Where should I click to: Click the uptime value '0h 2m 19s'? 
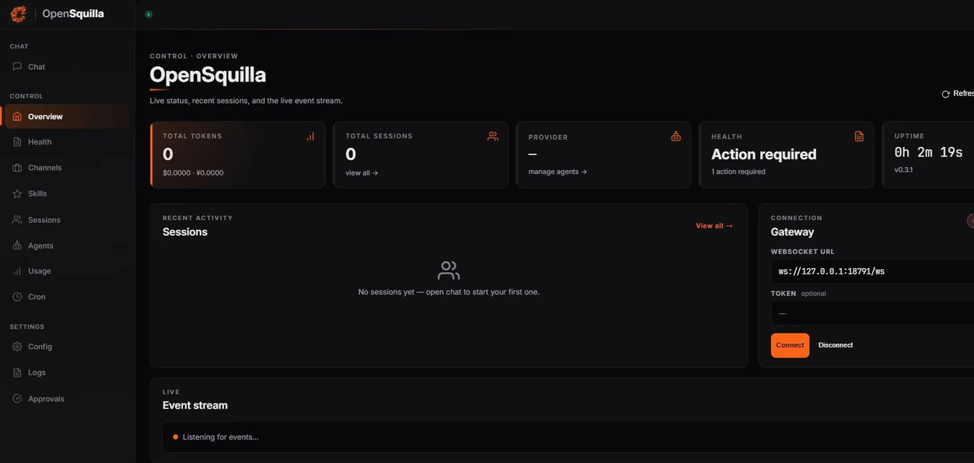(x=928, y=152)
